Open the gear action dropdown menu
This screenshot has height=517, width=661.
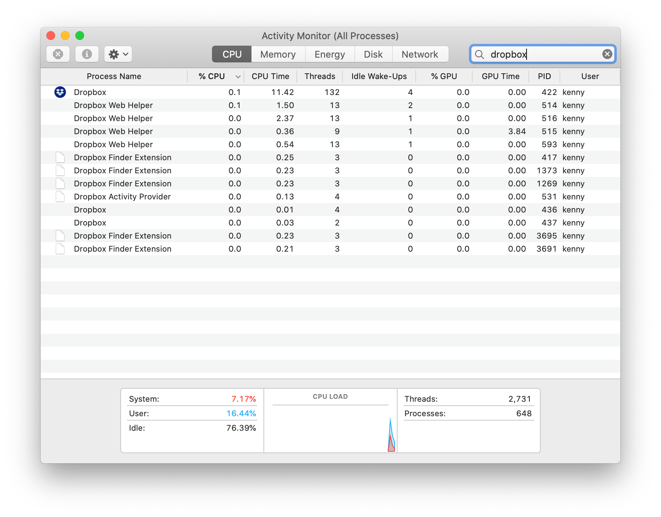coord(118,54)
